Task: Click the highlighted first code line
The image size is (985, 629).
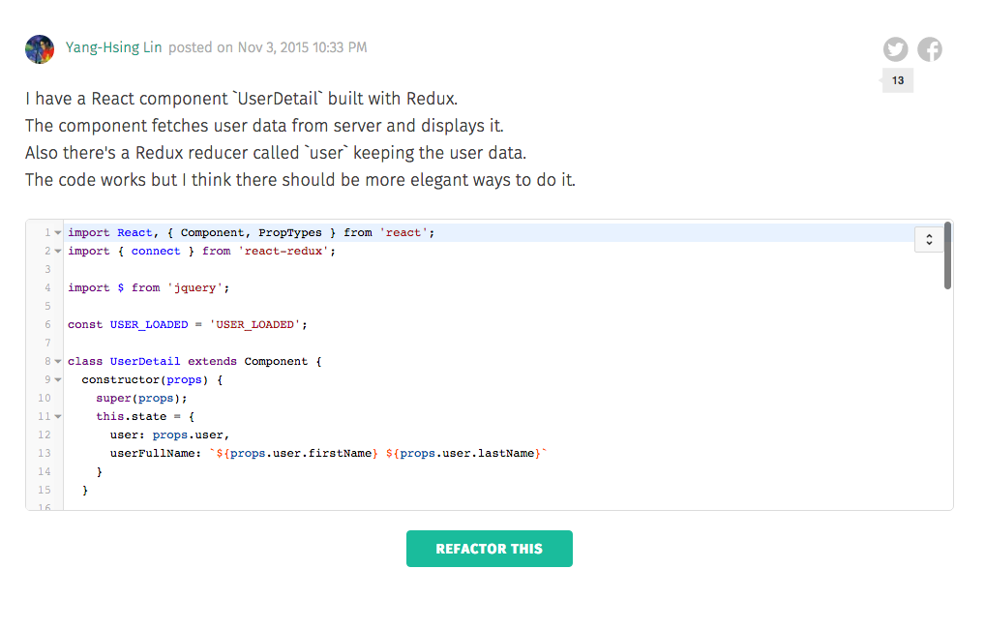Action: (242, 232)
